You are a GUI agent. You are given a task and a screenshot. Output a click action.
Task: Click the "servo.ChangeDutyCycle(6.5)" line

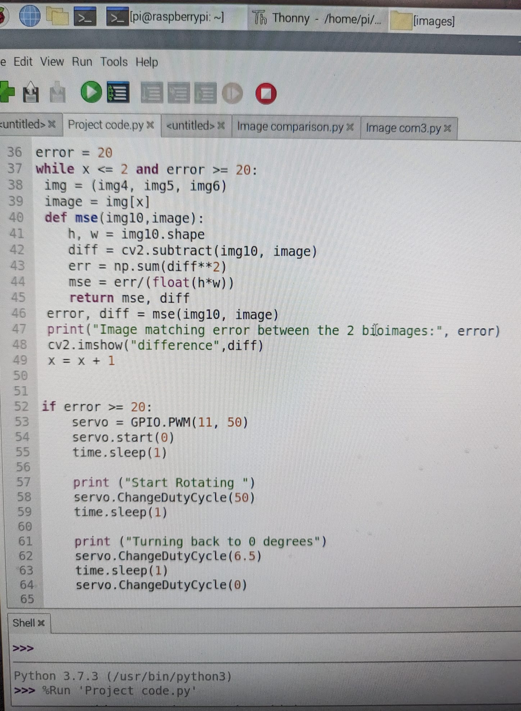(x=168, y=556)
